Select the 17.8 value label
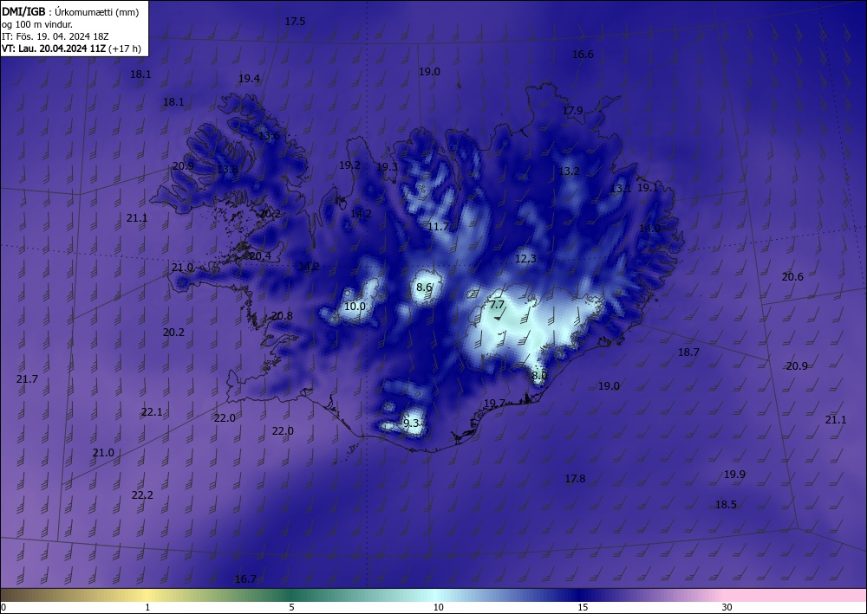This screenshot has width=867, height=614. coord(575,479)
